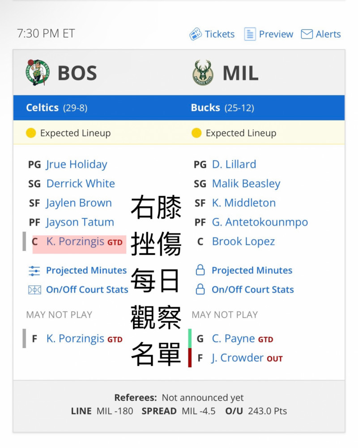Open J. Crowder OUT player link
Viewport: 358px width, 448px height.
pos(247,358)
